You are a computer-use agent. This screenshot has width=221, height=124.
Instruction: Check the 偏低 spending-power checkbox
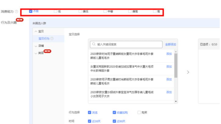click(x=80, y=11)
